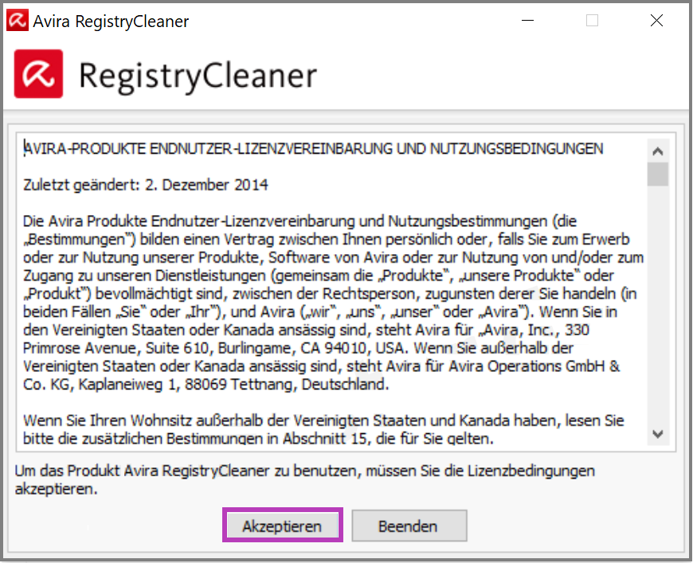Click the text 'Co. KG, Kaplaneiweg 1, 88069 Tettnang'
The image size is (693, 563).
point(160,385)
